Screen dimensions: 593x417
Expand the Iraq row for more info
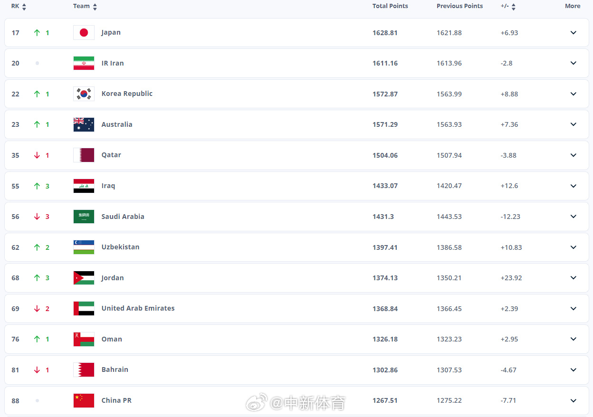point(573,186)
